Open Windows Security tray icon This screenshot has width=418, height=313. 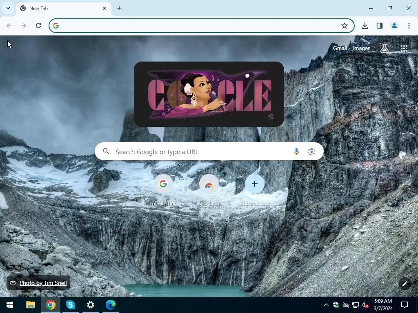336,305
